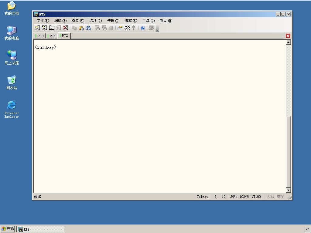Click the last grayed toolbar icon
Viewport: 311px width, 233px height.
click(x=152, y=28)
